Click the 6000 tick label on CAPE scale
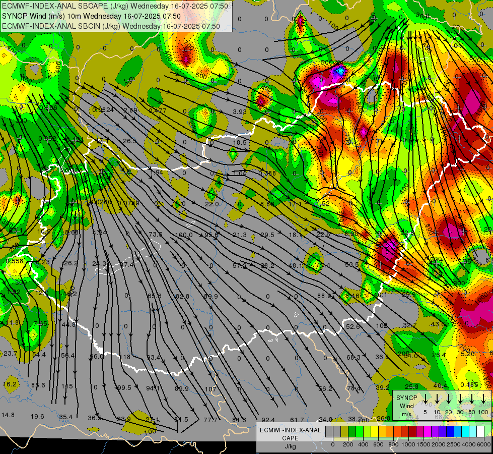Image resolution: width=493 pixels, height=454 pixels. click(484, 444)
